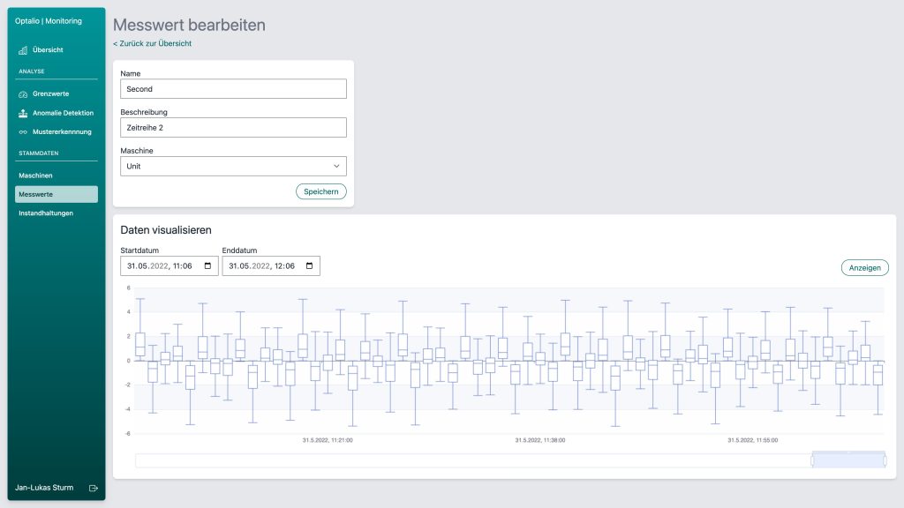Follow the Zurück zur Übersicht link

click(152, 43)
